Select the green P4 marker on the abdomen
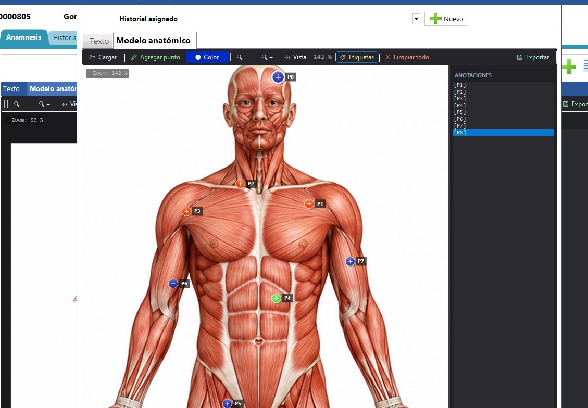This screenshot has height=408, width=588. point(277,298)
